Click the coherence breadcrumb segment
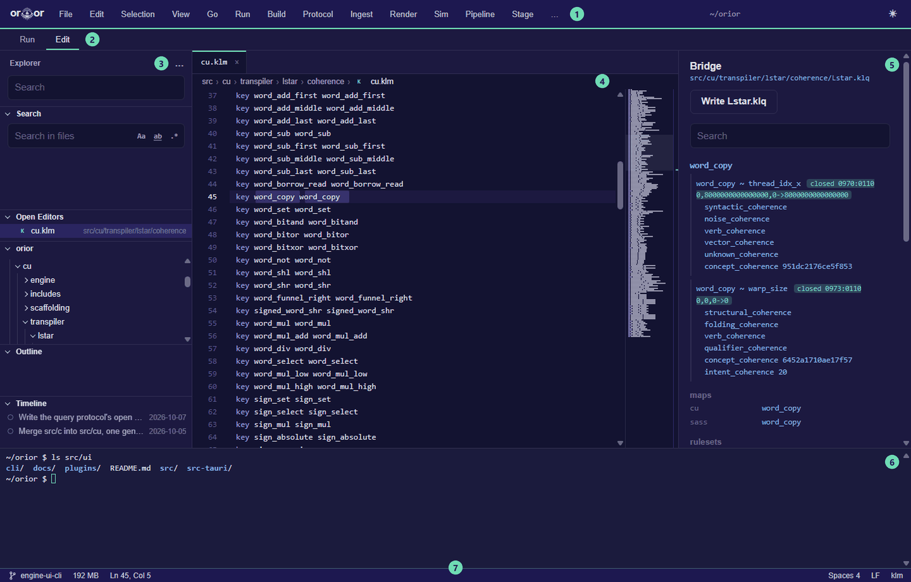The height and width of the screenshot is (582, 911). [326, 82]
